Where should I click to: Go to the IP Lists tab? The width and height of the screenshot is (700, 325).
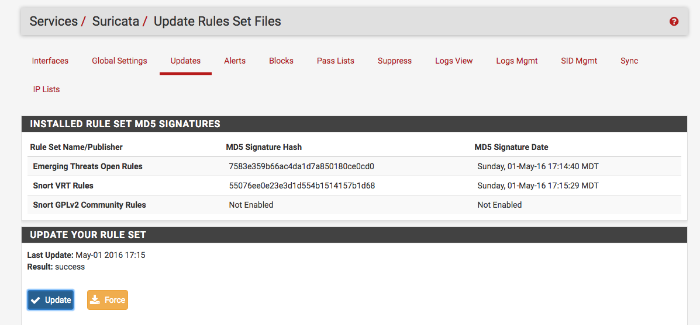tap(46, 89)
